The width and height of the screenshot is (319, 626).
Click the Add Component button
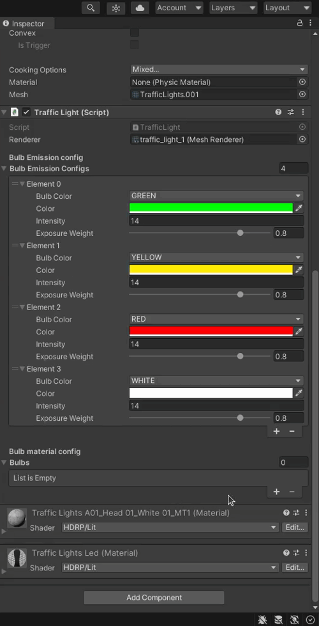(x=154, y=598)
